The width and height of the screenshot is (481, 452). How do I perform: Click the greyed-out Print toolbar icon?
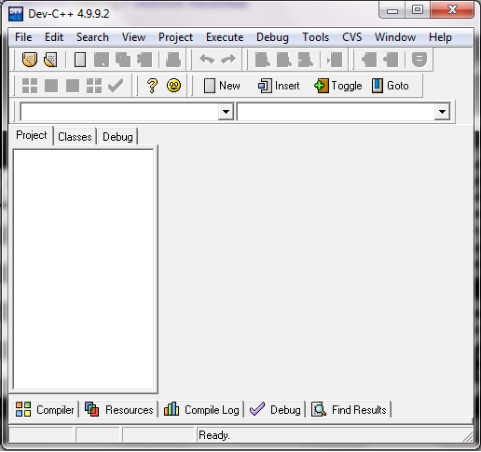(173, 60)
